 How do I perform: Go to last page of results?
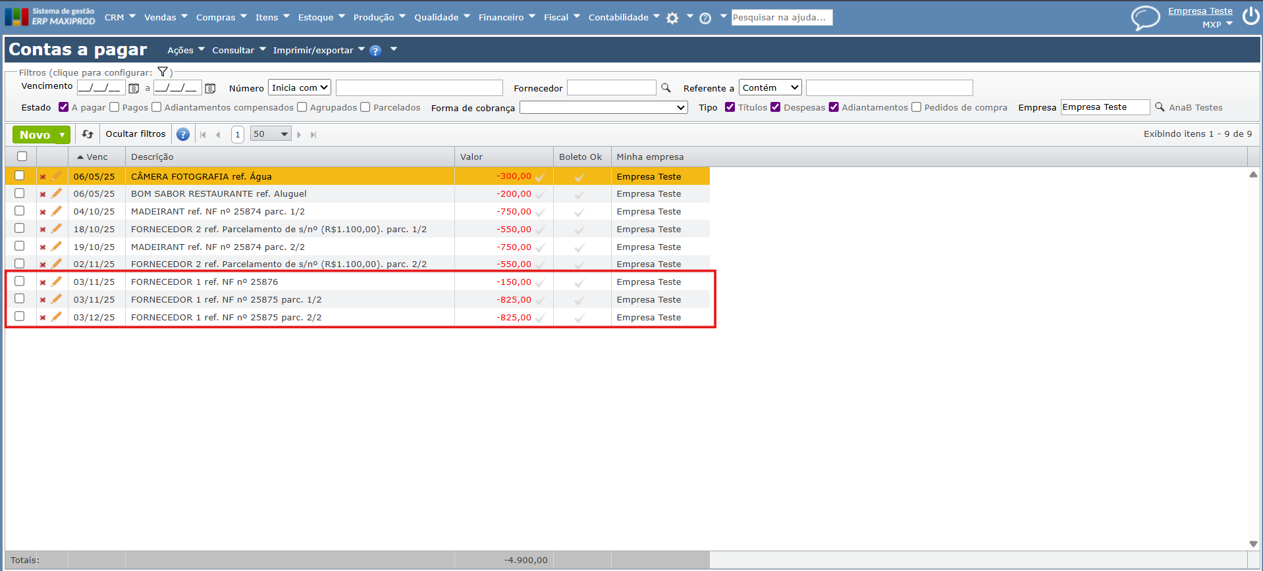click(313, 135)
